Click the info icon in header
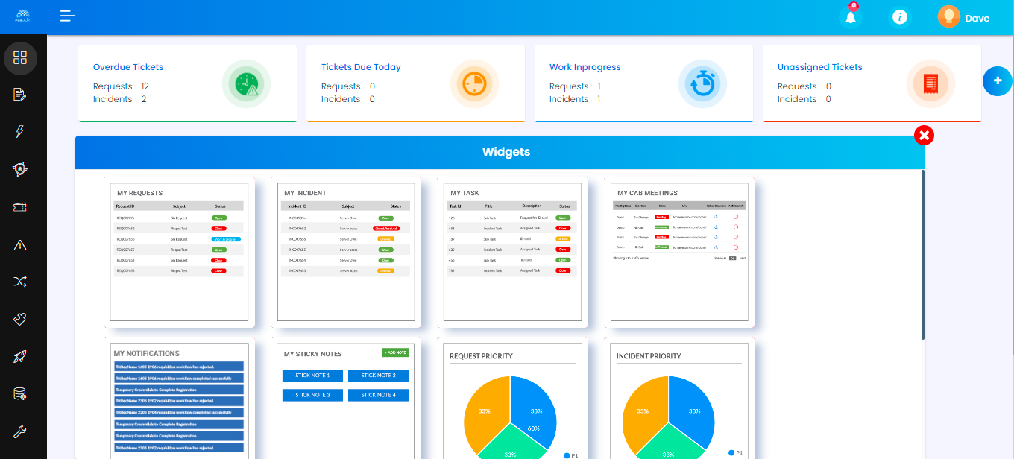Image resolution: width=1014 pixels, height=459 pixels. [x=900, y=17]
